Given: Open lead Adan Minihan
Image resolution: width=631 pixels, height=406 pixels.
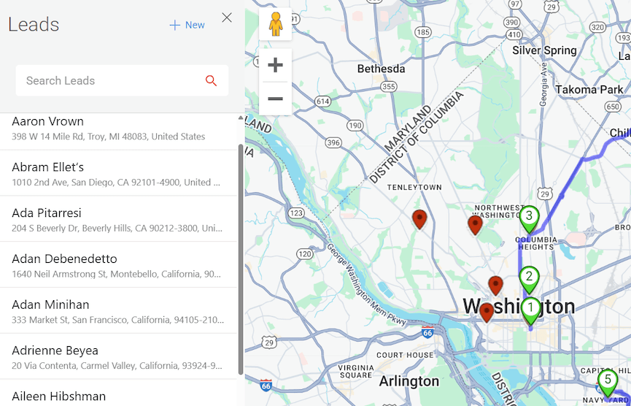Looking at the screenshot, I should tap(118, 311).
